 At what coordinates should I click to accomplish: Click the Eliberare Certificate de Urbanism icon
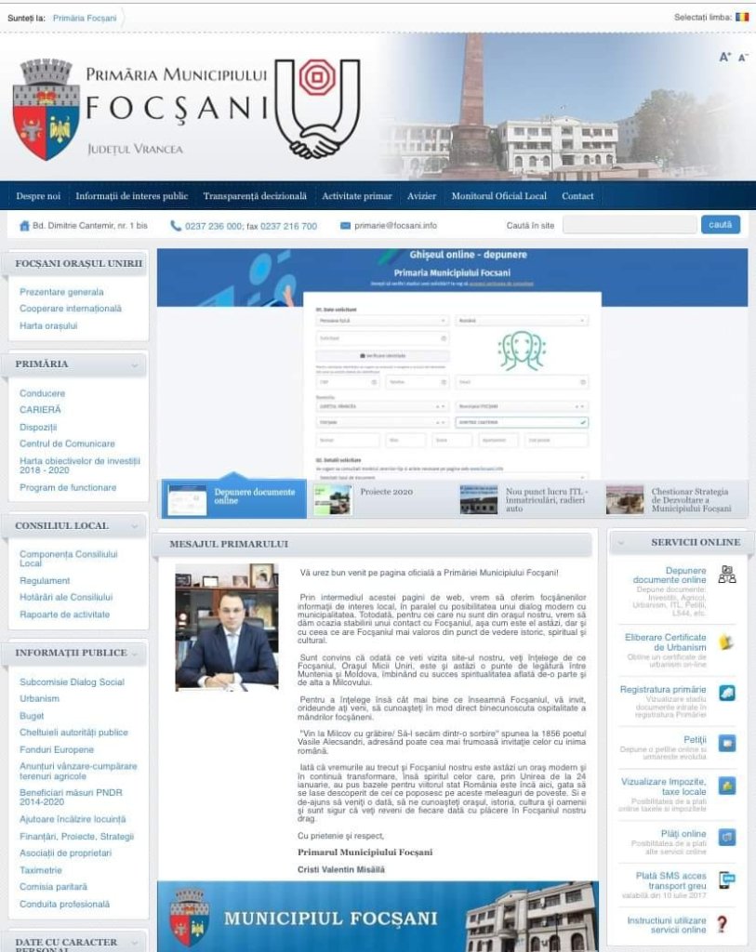coord(726,642)
